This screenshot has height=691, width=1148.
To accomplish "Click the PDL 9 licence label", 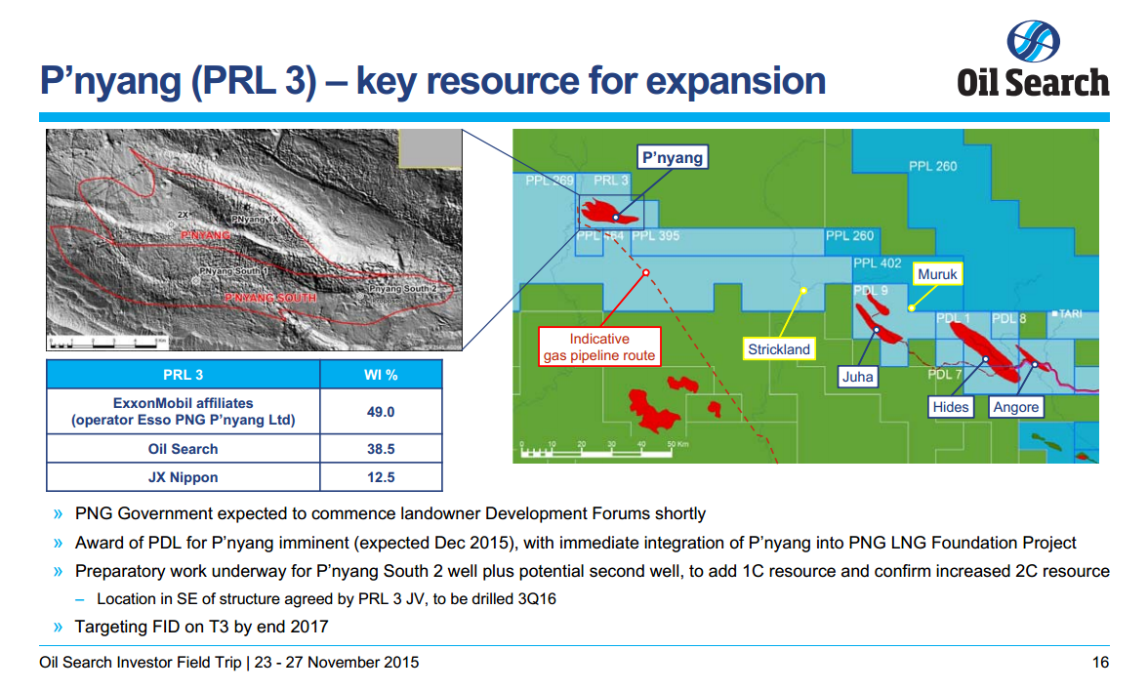I will click(871, 291).
